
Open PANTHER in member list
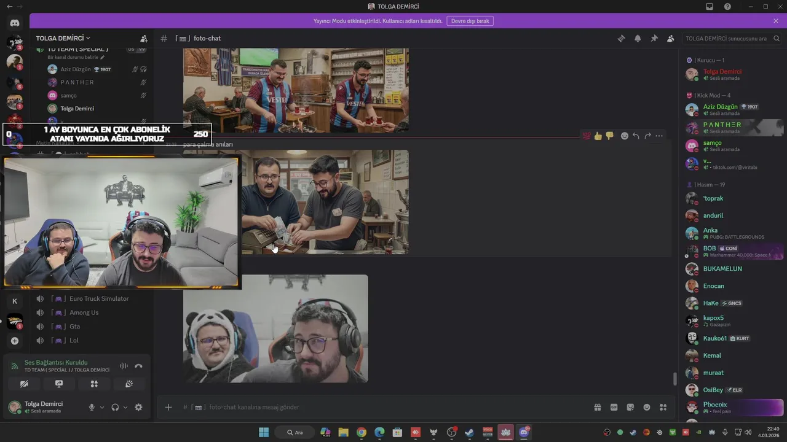pyautogui.click(x=732, y=127)
